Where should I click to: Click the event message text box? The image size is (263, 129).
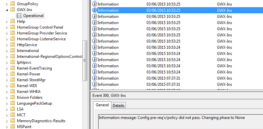coord(180,122)
